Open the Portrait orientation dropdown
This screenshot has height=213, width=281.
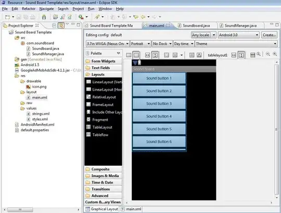140,44
